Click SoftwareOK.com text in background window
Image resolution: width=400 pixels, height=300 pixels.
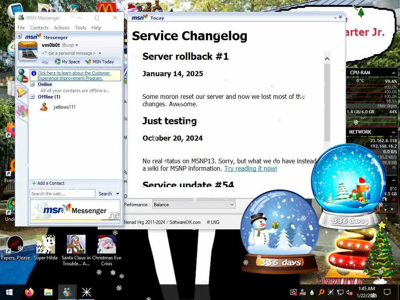[x=185, y=222]
